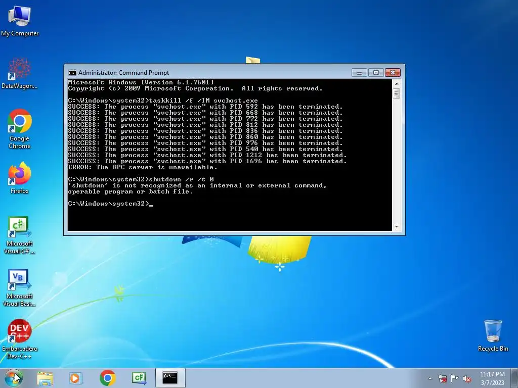
Task: Click the line with PID 540 terminated
Action: pos(205,149)
